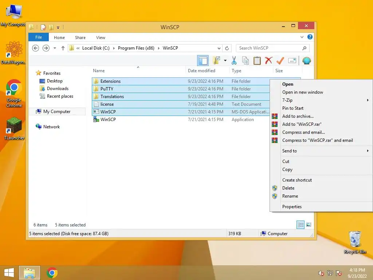Open the View ribbon tab
This screenshot has height=280, width=373.
(x=101, y=38)
